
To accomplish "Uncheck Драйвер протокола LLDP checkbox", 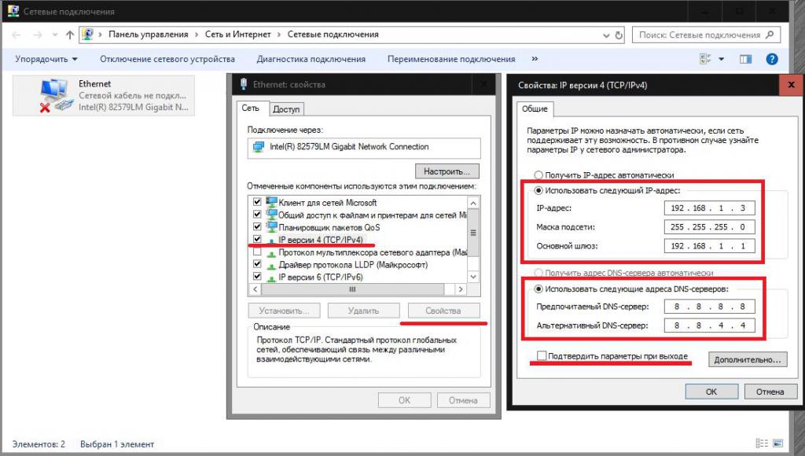I will [257, 264].
